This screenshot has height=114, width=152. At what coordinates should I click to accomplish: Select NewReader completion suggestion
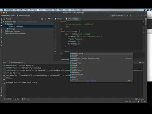(101, 58)
